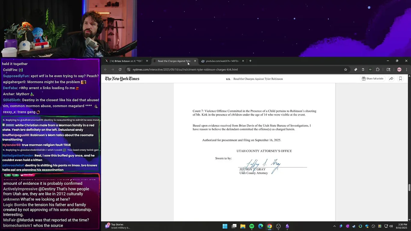Open Top Stories news widget
The width and height of the screenshot is (411, 231).
[x=118, y=226]
